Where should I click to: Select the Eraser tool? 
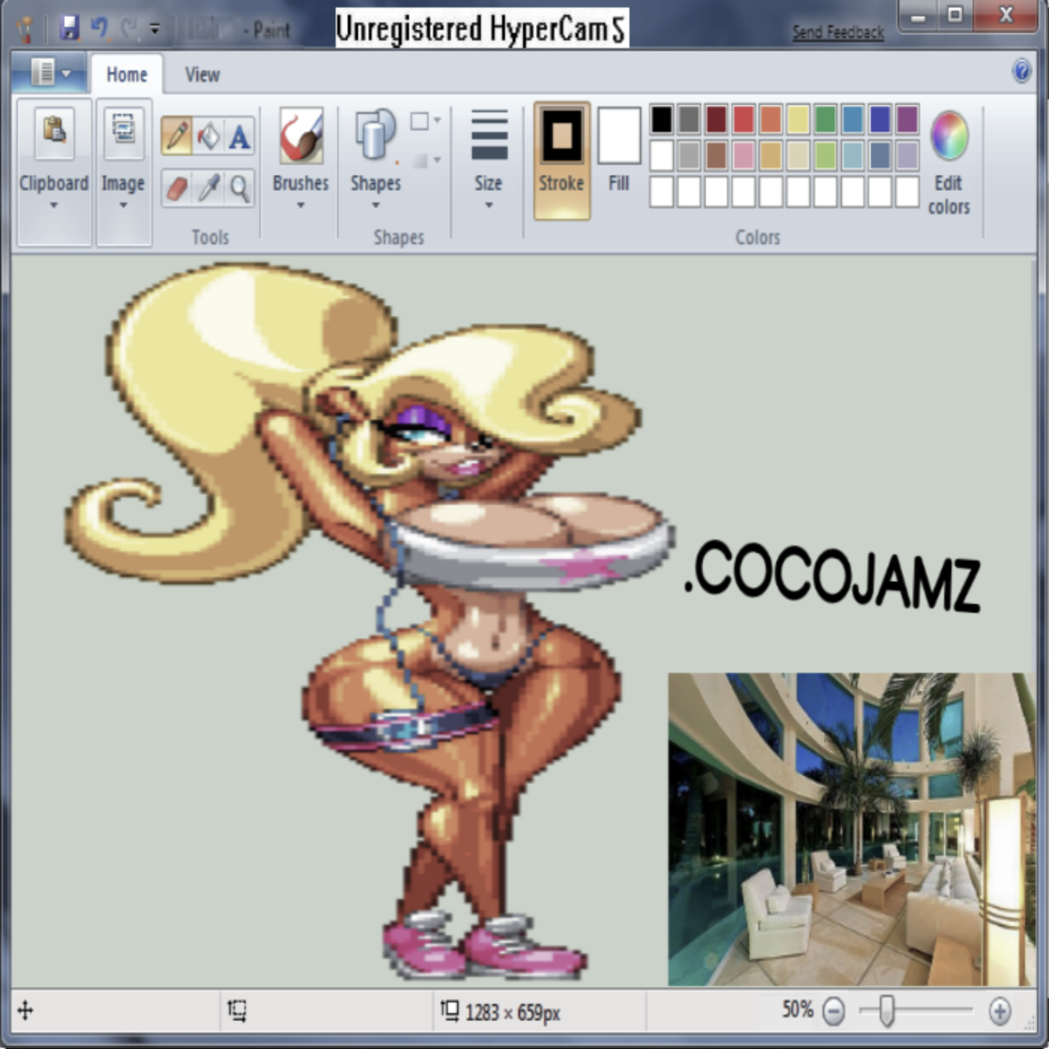[177, 188]
